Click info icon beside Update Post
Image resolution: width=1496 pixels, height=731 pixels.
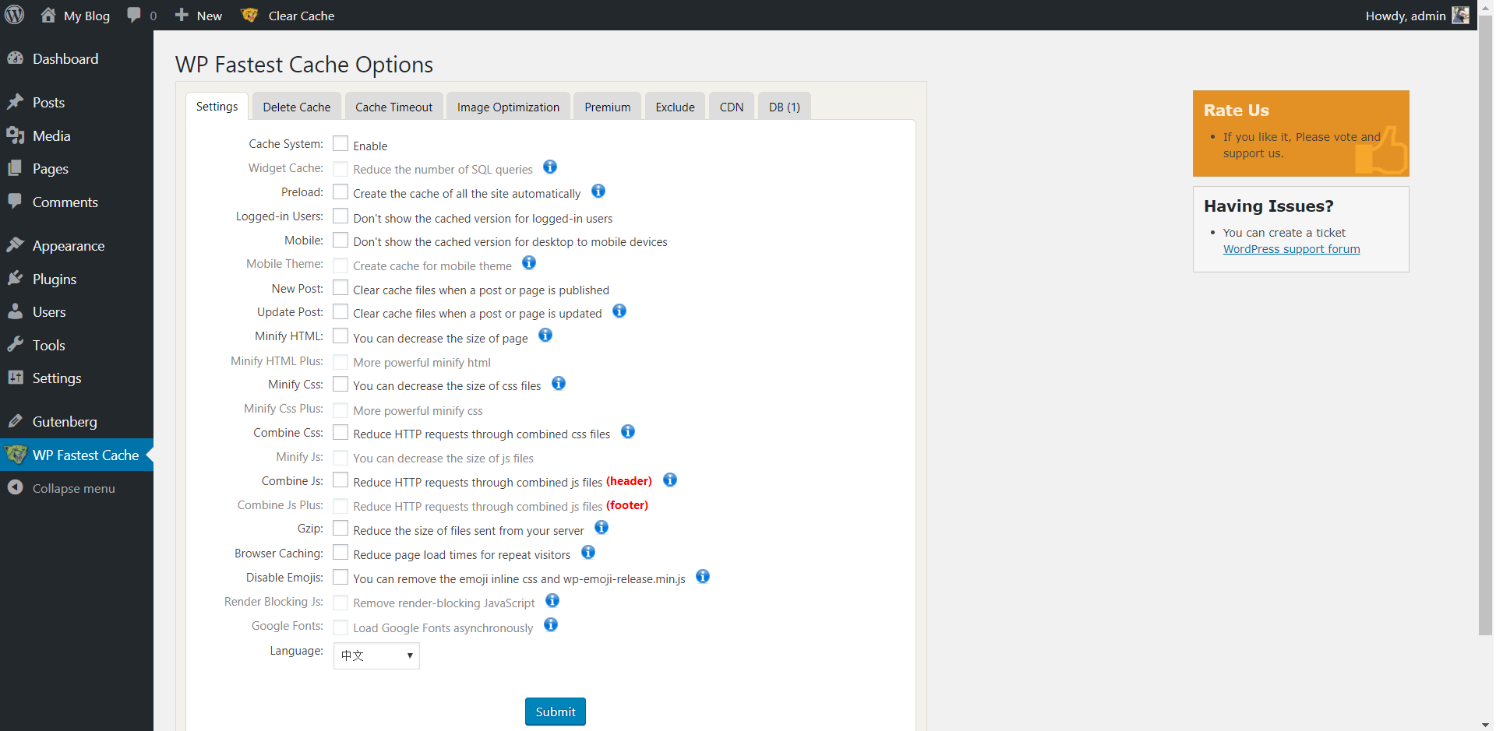pos(619,311)
